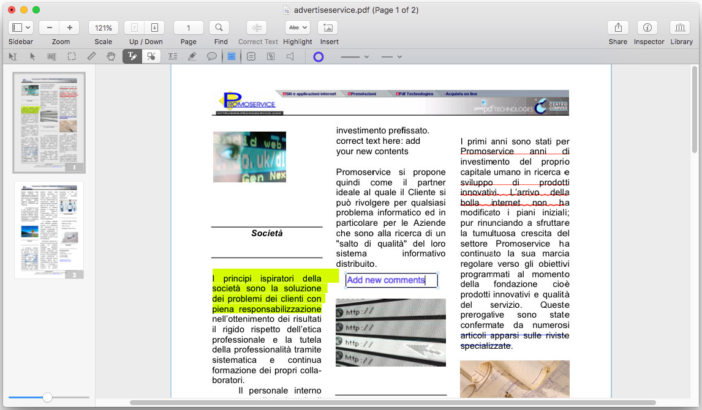Viewport: 702px width, 410px height.
Task: Expand the Sidebar options chevron
Action: [x=28, y=28]
